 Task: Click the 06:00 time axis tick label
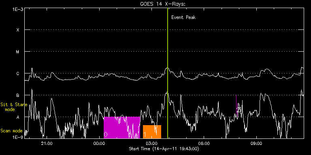click(204, 143)
